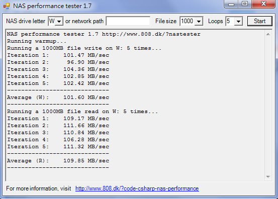Focus the network path input field
Image resolution: width=278 pixels, height=199 pixels.
pos(128,21)
